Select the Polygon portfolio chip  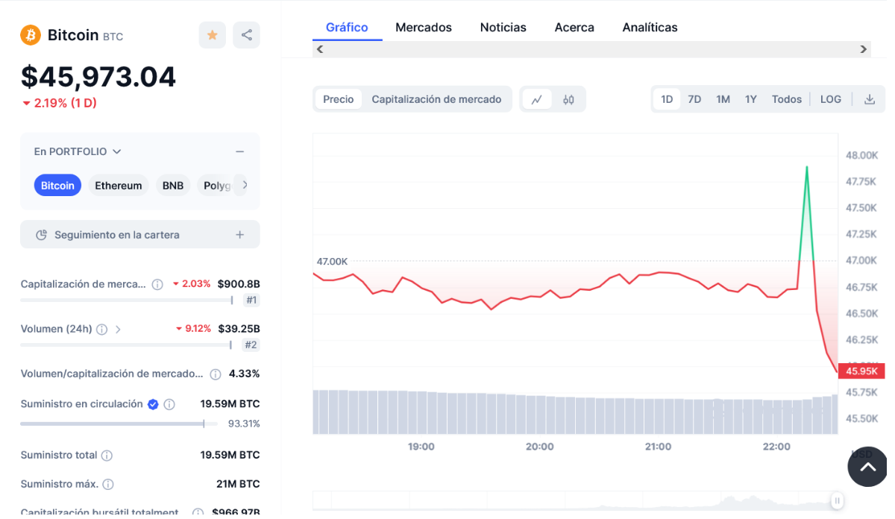click(218, 186)
